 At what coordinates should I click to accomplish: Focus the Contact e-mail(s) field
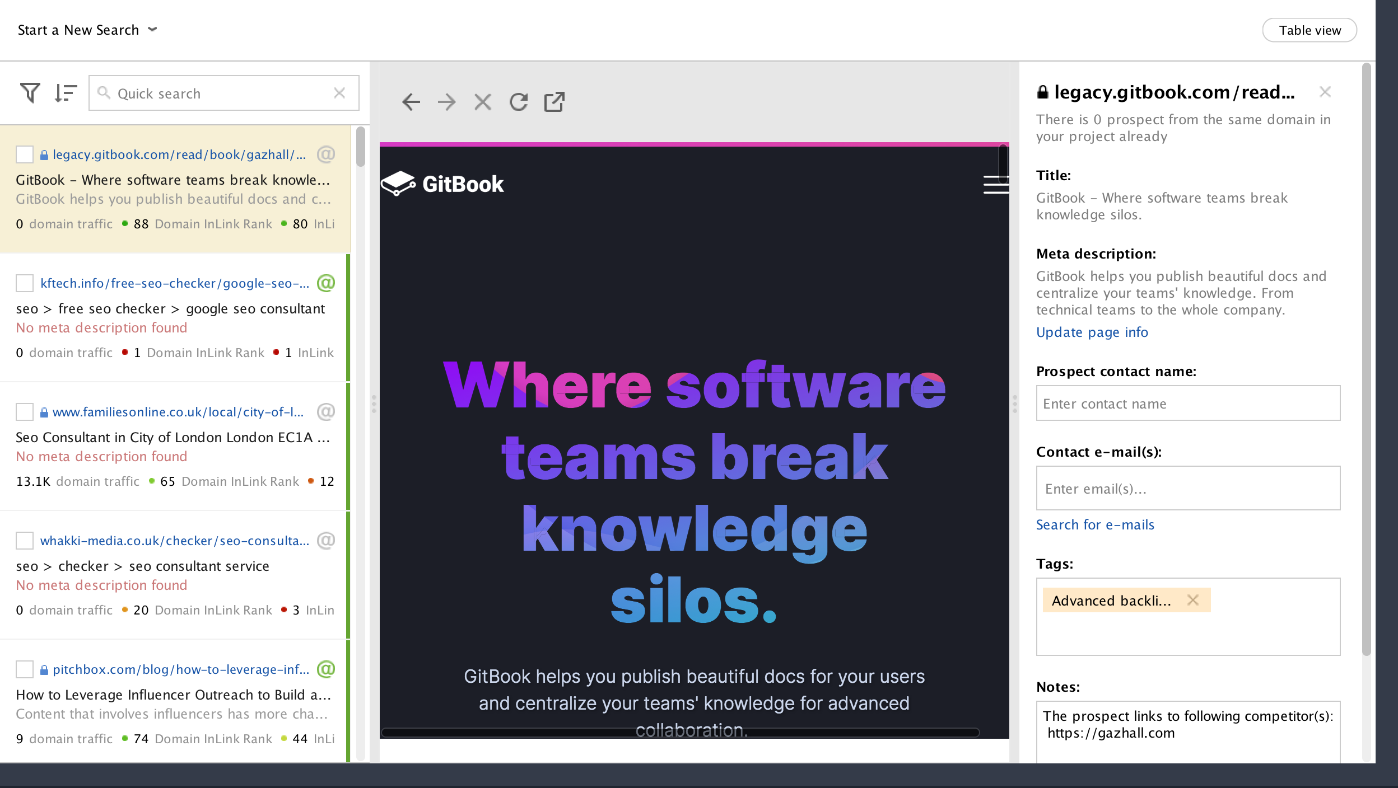coord(1188,488)
